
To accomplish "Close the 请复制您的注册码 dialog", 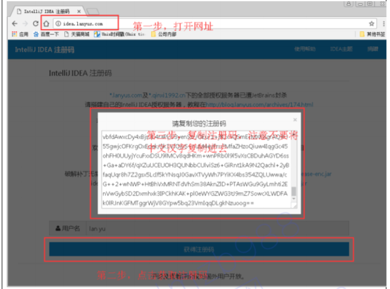I will [x=295, y=120].
